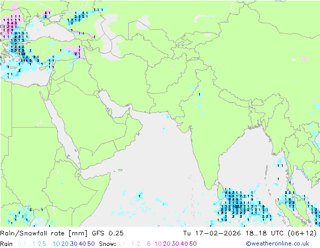
Task: Click the weatheronline.co.uk copyright link
Action: pos(277,243)
